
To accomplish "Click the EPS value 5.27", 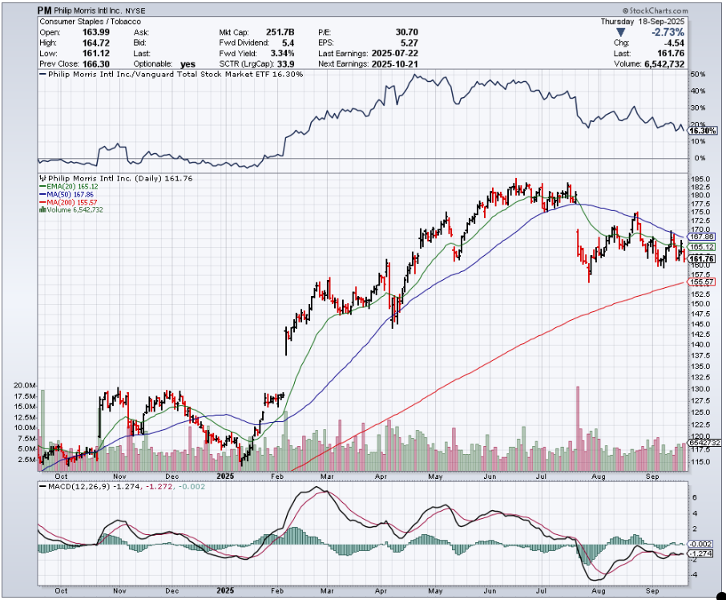I will click(409, 43).
